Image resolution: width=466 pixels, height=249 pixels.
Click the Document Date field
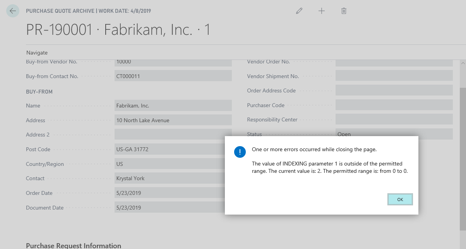[170, 208]
